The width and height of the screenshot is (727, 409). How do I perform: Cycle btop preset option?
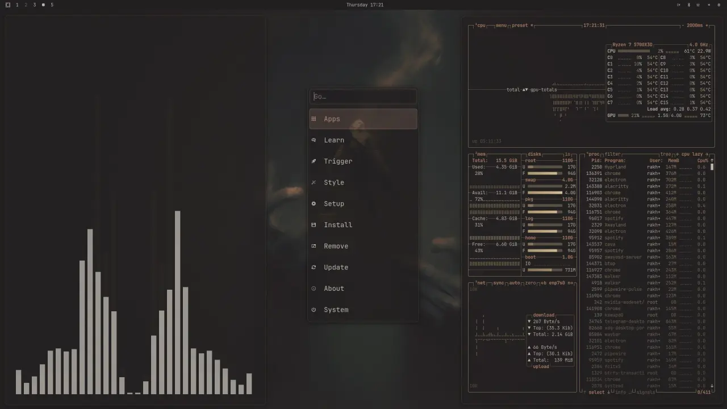click(523, 26)
